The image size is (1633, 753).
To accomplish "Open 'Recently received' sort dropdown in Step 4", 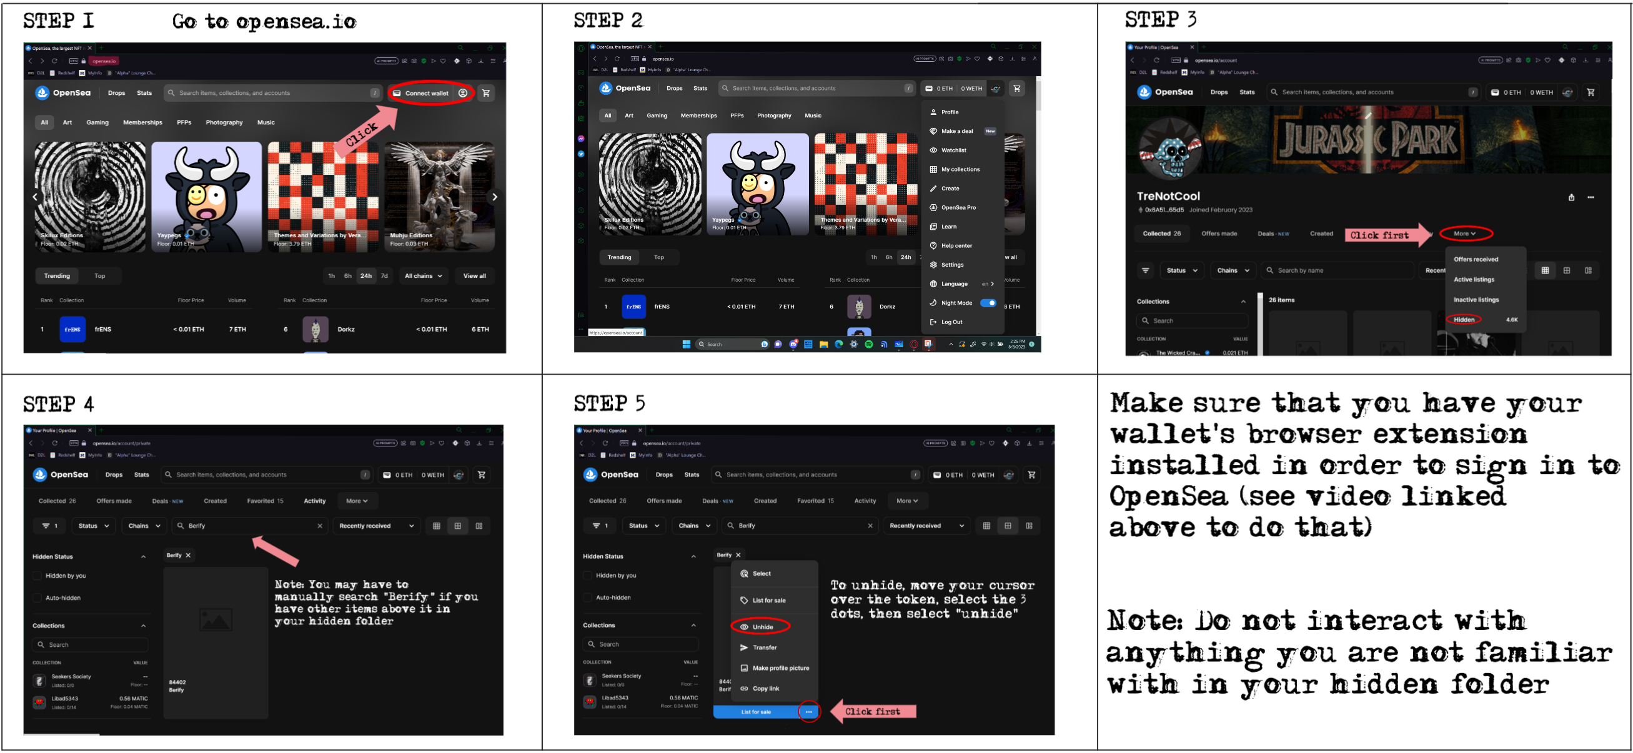I will 376,526.
